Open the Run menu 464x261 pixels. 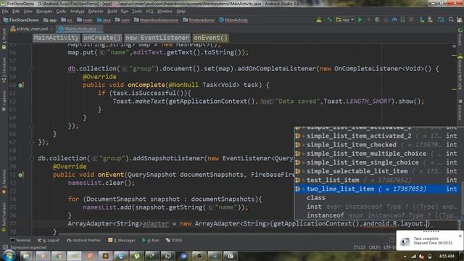click(124, 12)
